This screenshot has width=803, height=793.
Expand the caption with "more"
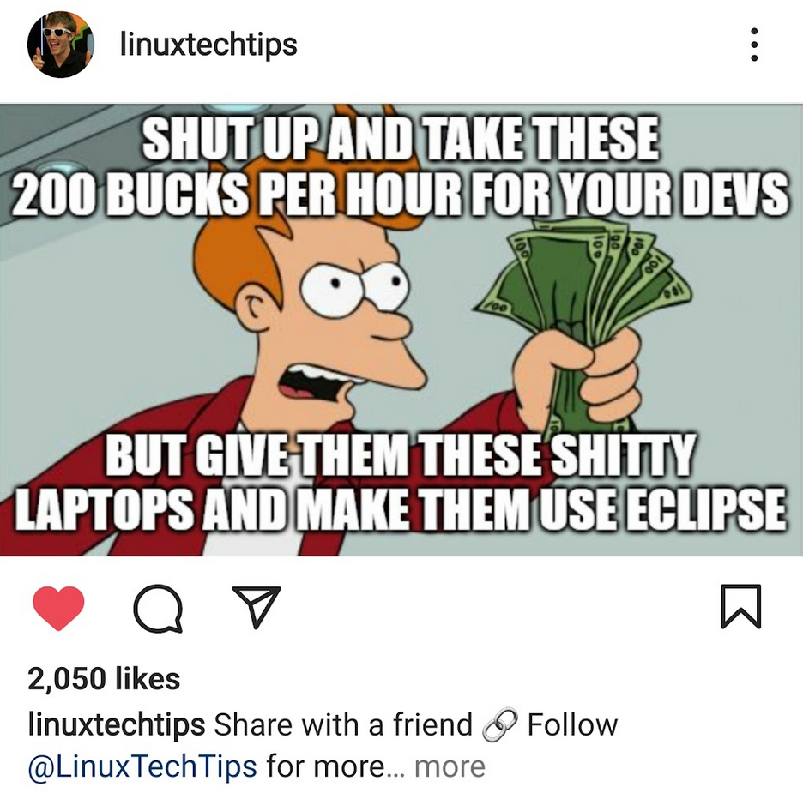[450, 767]
